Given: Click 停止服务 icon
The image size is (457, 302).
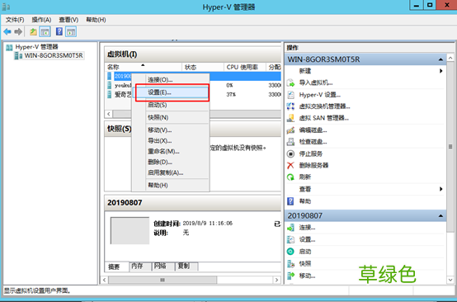Looking at the screenshot, I should [x=290, y=153].
